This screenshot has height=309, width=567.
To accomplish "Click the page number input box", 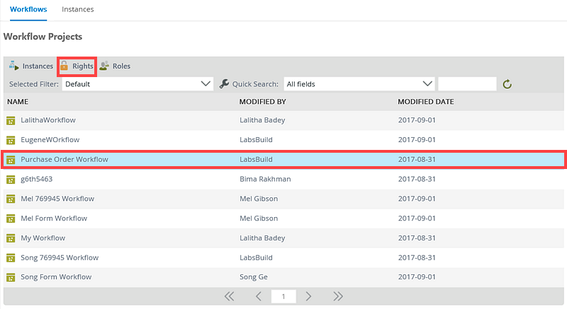I will click(283, 296).
